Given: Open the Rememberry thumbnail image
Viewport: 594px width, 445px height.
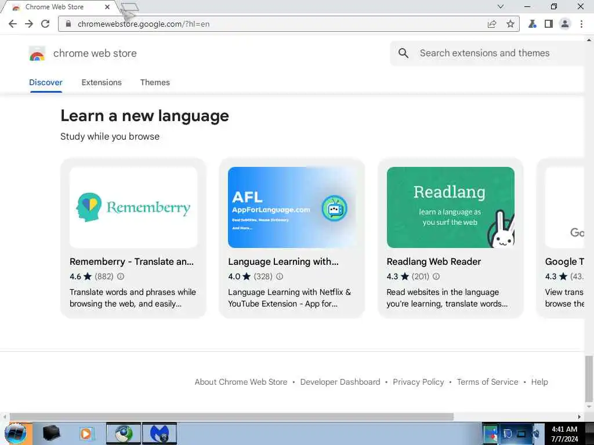Looking at the screenshot, I should 133,207.
